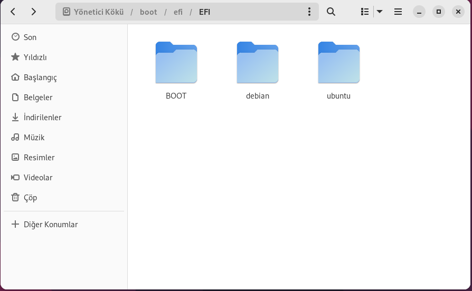Image resolution: width=472 pixels, height=291 pixels.
Task: Click the BOOT folder name label
Action: click(176, 96)
